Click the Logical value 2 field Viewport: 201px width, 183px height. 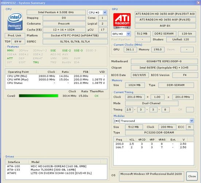tap(103, 24)
